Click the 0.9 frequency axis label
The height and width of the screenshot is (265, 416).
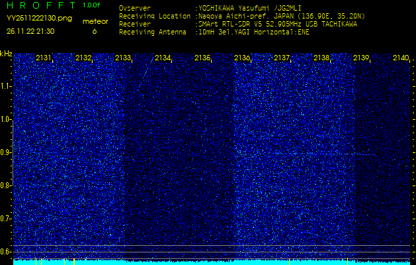[x=6, y=152]
